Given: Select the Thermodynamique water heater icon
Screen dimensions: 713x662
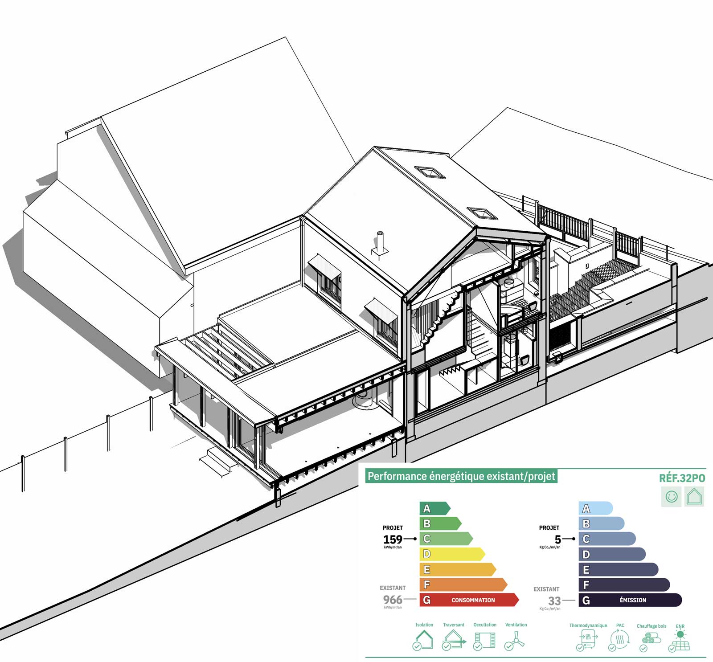Looking at the screenshot, I should 587,641.
